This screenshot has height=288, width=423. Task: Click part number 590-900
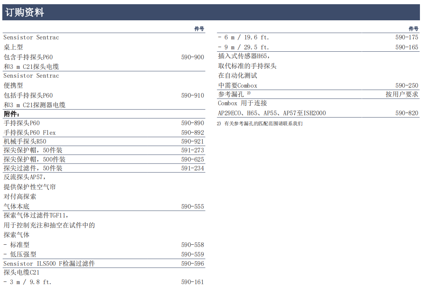pyautogui.click(x=192, y=57)
